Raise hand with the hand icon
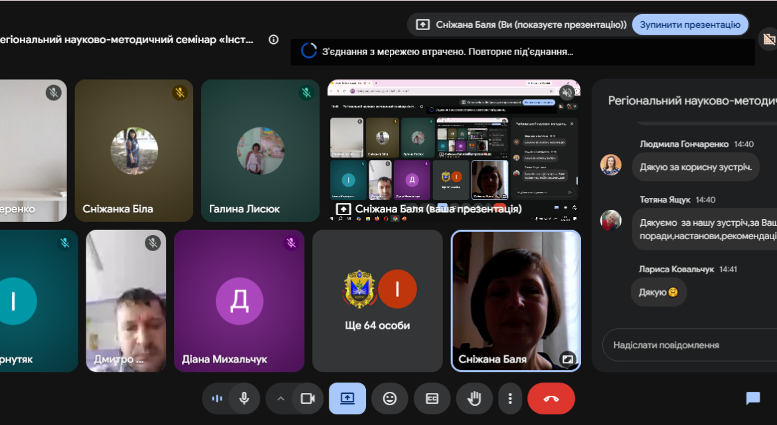This screenshot has height=425, width=777. click(474, 398)
